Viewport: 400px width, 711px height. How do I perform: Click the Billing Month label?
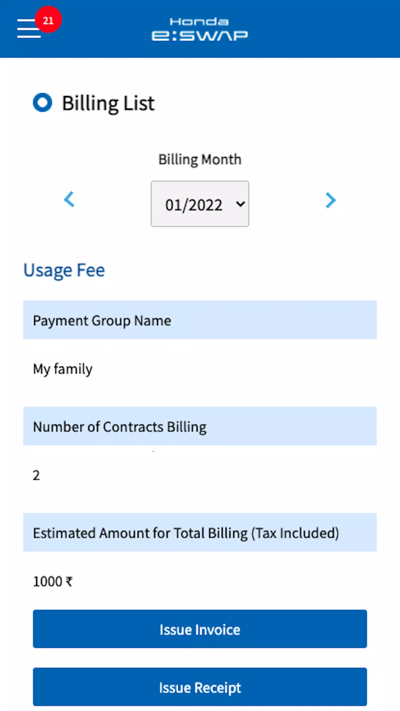[x=200, y=159]
